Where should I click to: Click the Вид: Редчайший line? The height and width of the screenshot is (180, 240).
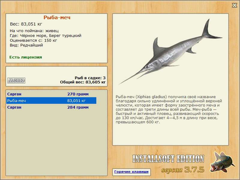(x=26, y=45)
